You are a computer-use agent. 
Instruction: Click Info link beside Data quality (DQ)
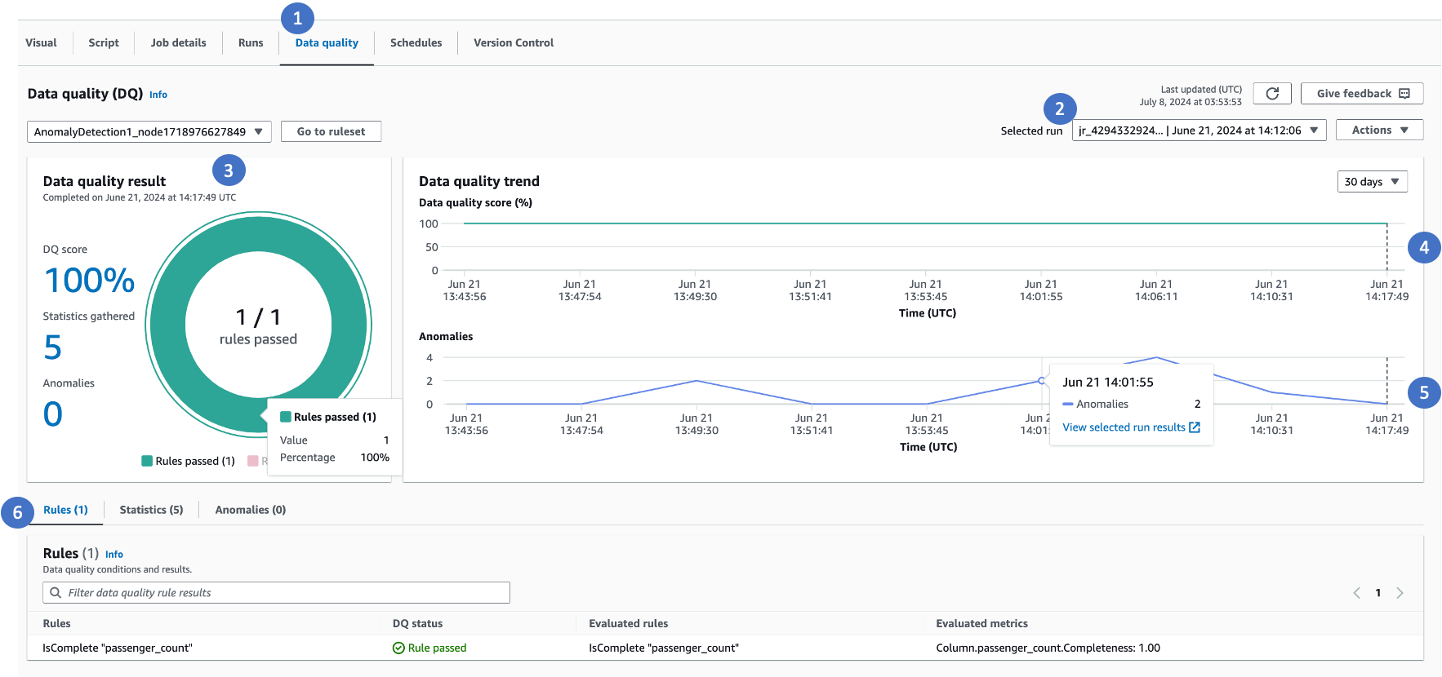(158, 95)
